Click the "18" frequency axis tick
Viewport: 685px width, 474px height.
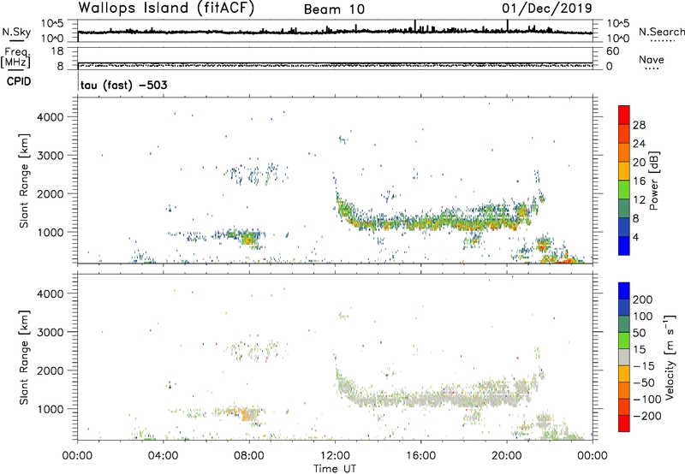tap(57, 51)
